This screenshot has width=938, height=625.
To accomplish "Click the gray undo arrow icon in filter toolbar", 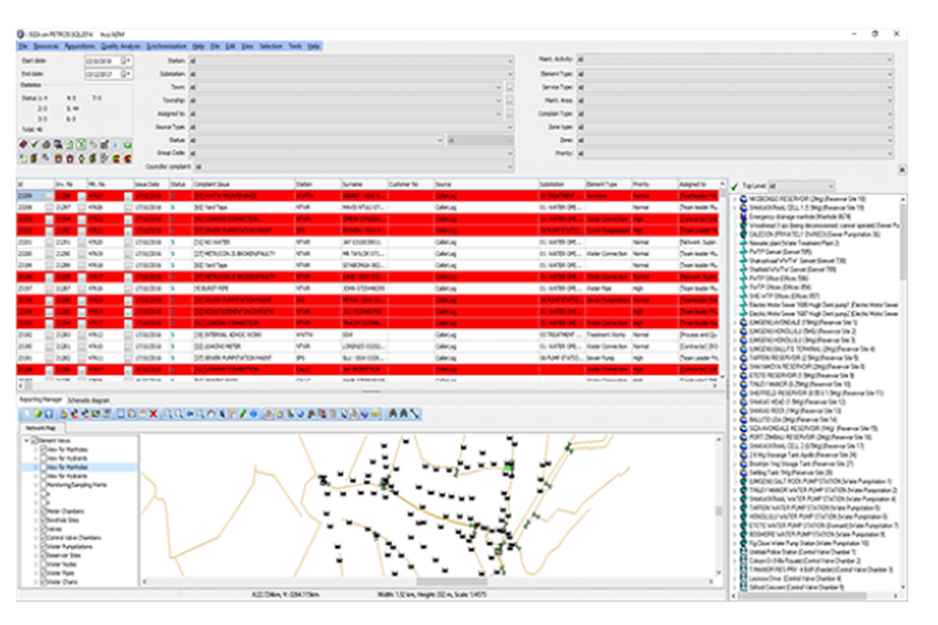I will (93, 144).
